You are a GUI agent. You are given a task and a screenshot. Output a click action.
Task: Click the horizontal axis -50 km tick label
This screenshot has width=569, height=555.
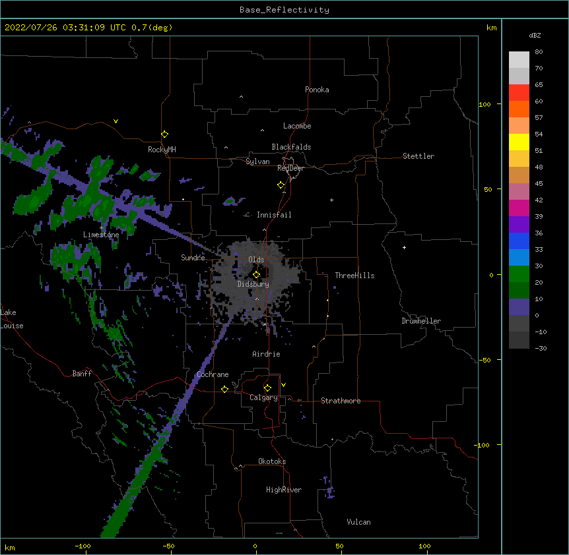coord(168,546)
